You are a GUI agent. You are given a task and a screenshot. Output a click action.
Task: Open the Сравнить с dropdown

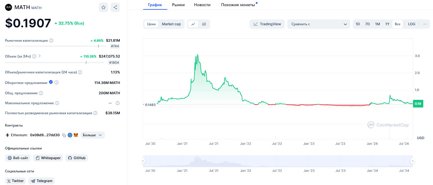click(x=319, y=24)
